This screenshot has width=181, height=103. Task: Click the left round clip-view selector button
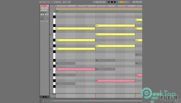(x=43, y=97)
